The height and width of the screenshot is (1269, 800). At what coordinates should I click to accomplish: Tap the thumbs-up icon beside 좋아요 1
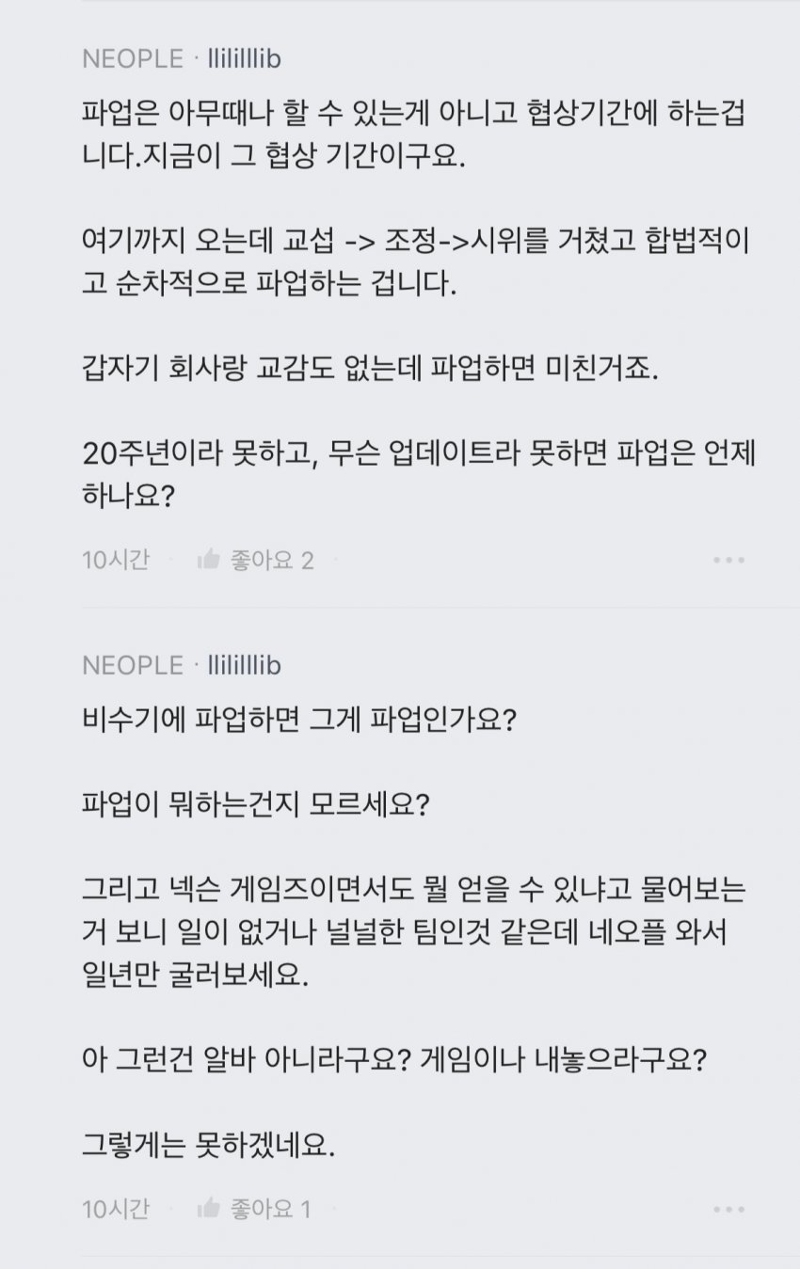208,1209
